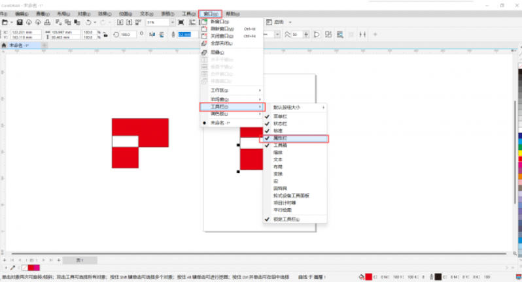Expand the 调色板 palettes submenu

coord(232,114)
